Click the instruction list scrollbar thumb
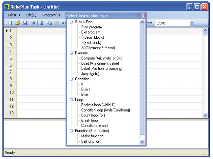Viewport: 213px width, 159px height. pos(142,80)
